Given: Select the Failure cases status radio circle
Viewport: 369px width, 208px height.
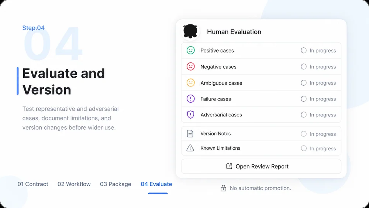Looking at the screenshot, I should (304, 99).
